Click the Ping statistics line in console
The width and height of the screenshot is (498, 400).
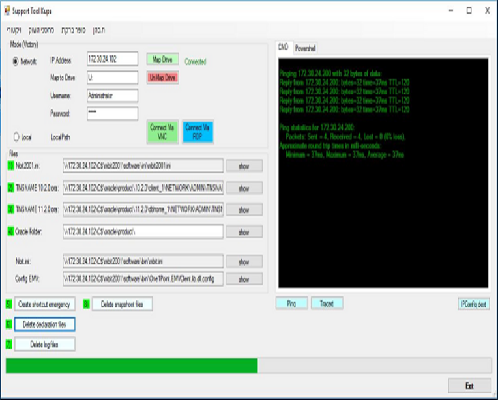(317, 128)
